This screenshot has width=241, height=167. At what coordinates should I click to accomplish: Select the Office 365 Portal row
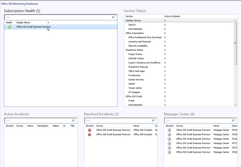click(x=179, y=97)
